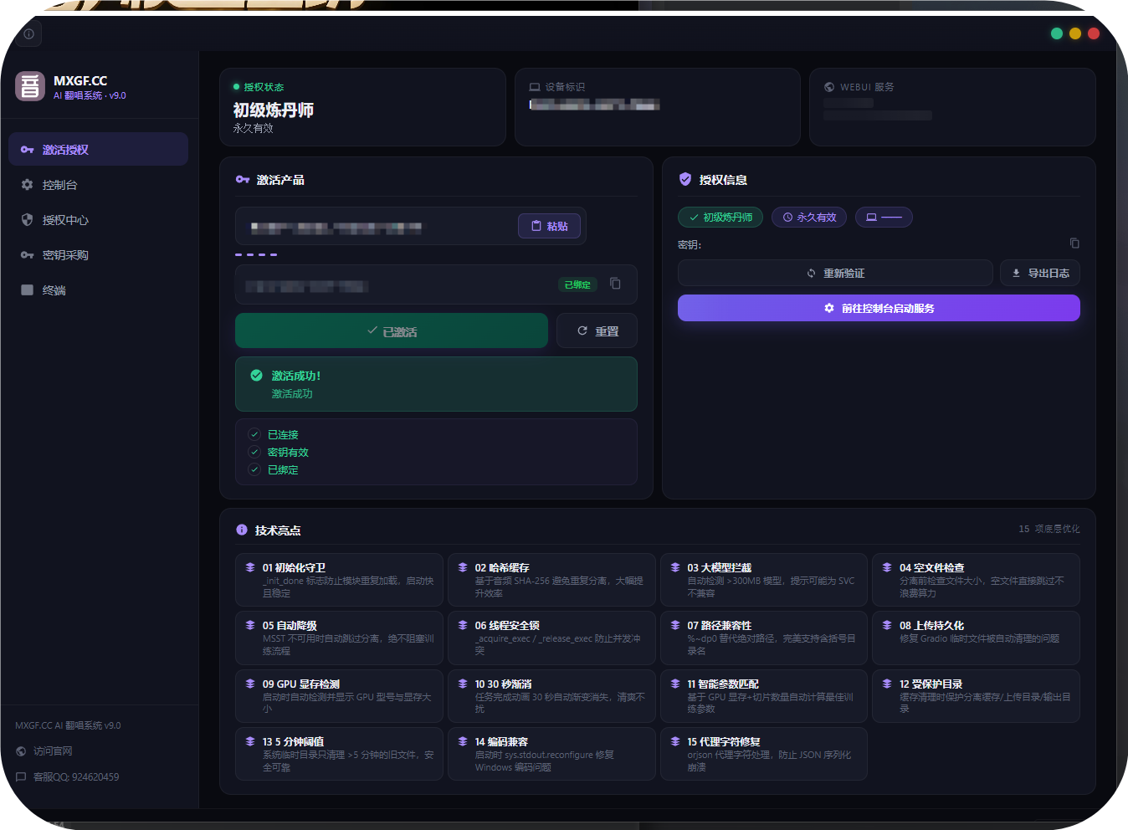Click the key icon beside 激活产品
1128x830 pixels.
(x=243, y=179)
